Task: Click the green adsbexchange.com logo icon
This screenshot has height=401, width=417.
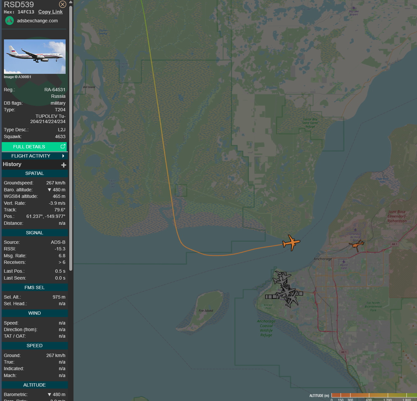Action: pyautogui.click(x=10, y=21)
